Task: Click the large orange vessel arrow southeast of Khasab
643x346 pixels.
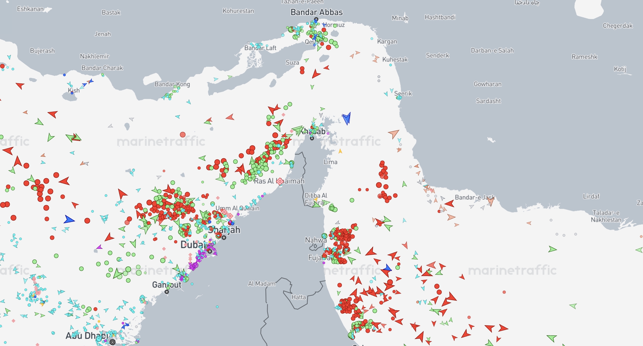Action: 394,134
